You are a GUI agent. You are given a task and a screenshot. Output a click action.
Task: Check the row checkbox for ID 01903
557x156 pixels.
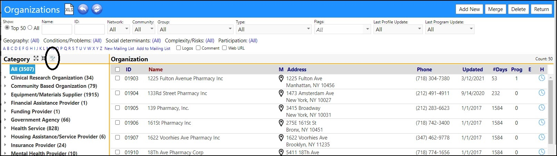(x=117, y=78)
